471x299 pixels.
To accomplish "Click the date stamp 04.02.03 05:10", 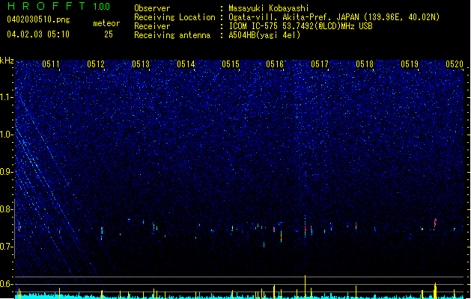I will tap(38, 34).
